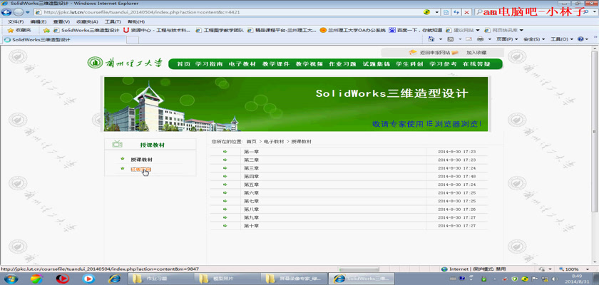The height and width of the screenshot is (285, 599).
Task: Click the green arrow icon beside 第九章
Action: tap(225, 217)
